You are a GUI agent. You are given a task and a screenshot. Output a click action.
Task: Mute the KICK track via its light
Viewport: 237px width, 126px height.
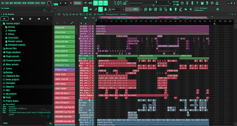[93, 100]
